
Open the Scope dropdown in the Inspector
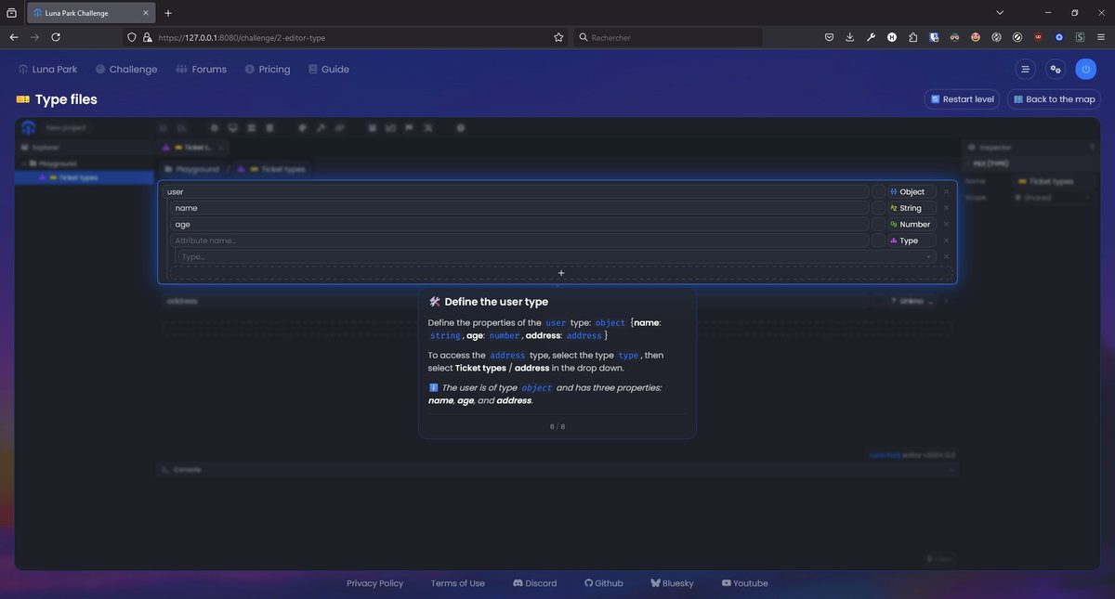1055,198
